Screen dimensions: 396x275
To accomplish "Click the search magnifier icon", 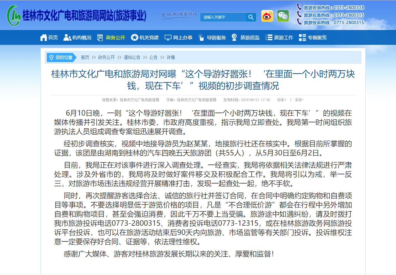I will point(251,17).
